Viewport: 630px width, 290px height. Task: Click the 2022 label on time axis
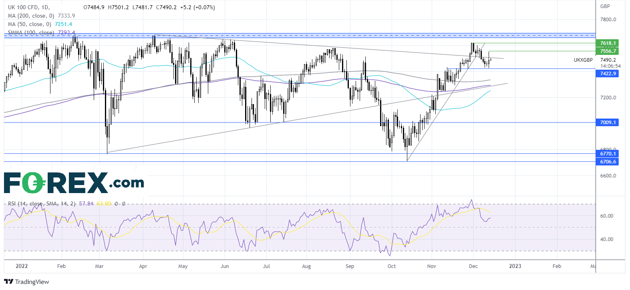coord(22,266)
